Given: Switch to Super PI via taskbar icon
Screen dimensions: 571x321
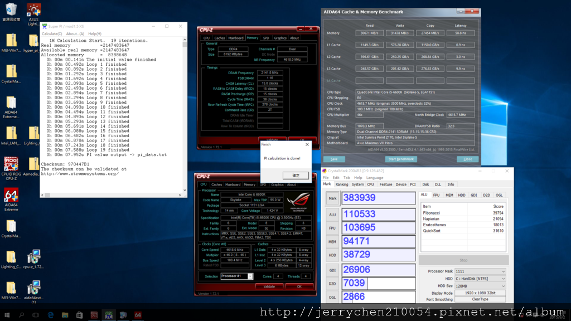Looking at the screenshot, I should (x=109, y=315).
